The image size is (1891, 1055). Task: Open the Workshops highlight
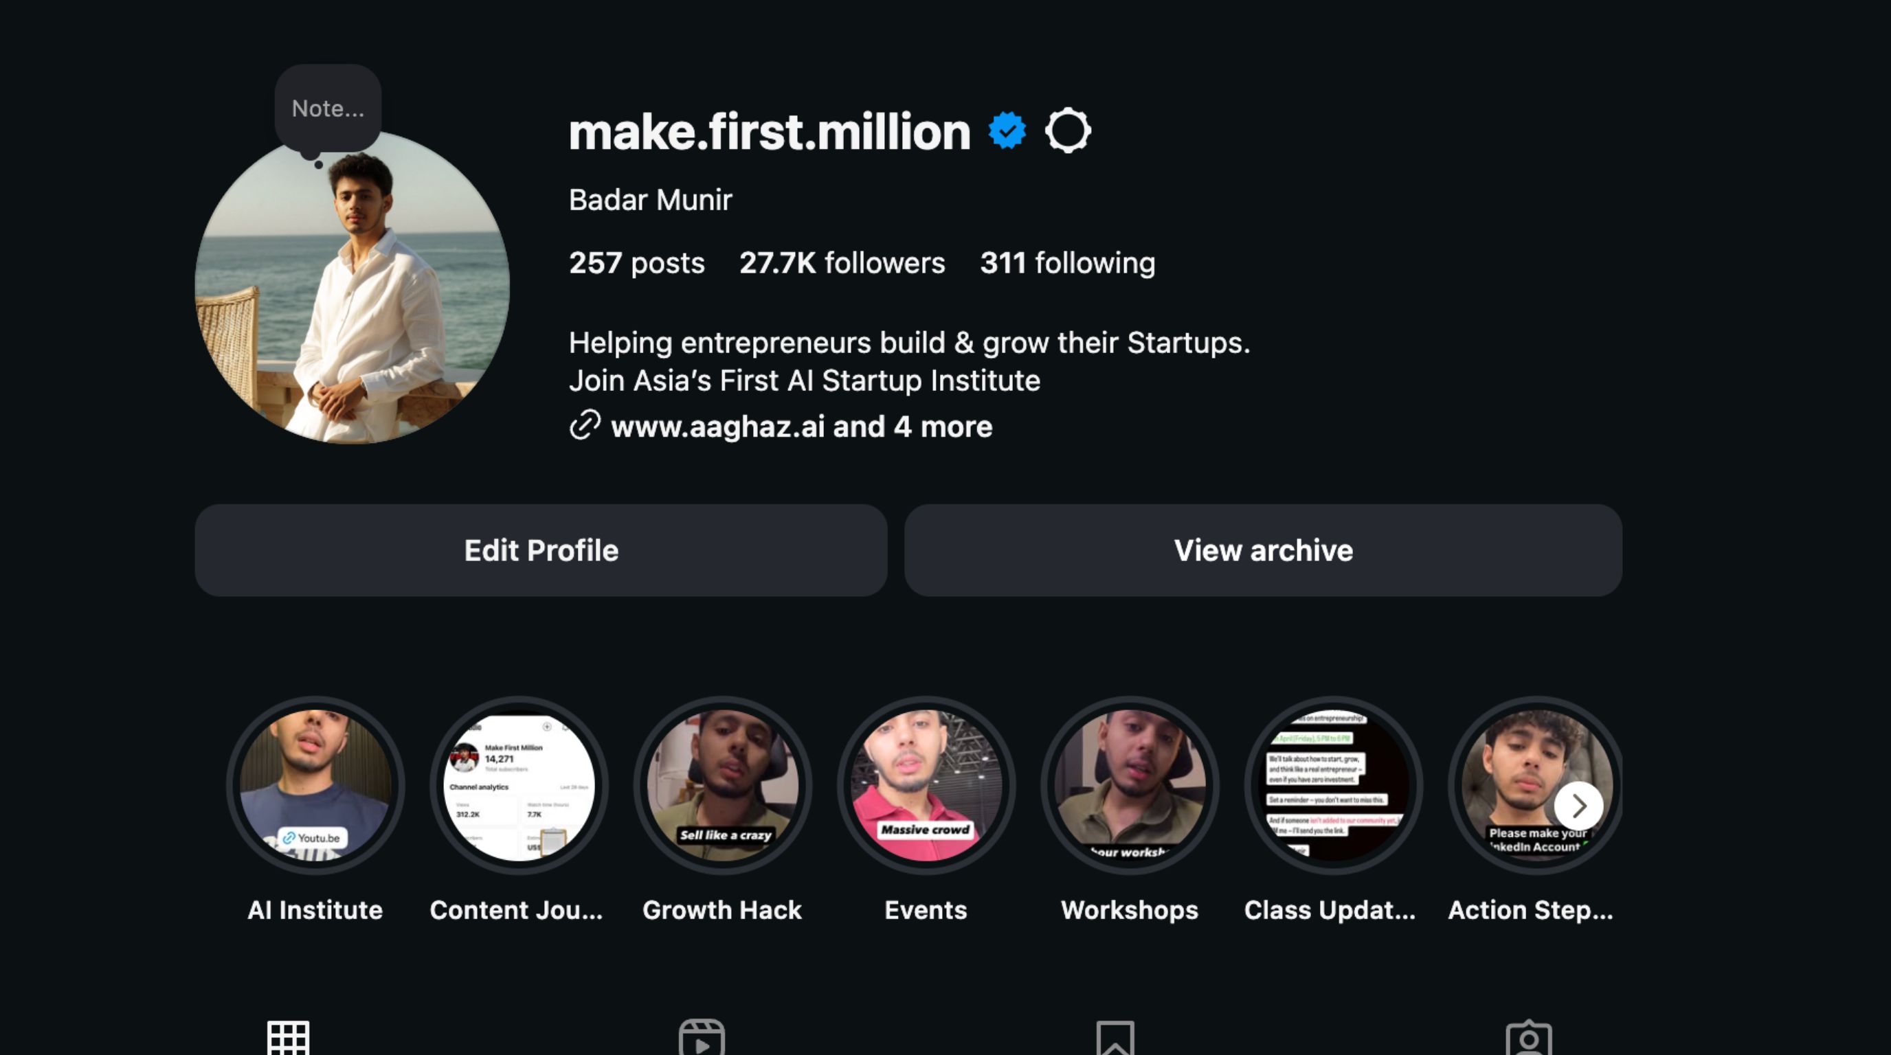(1130, 785)
